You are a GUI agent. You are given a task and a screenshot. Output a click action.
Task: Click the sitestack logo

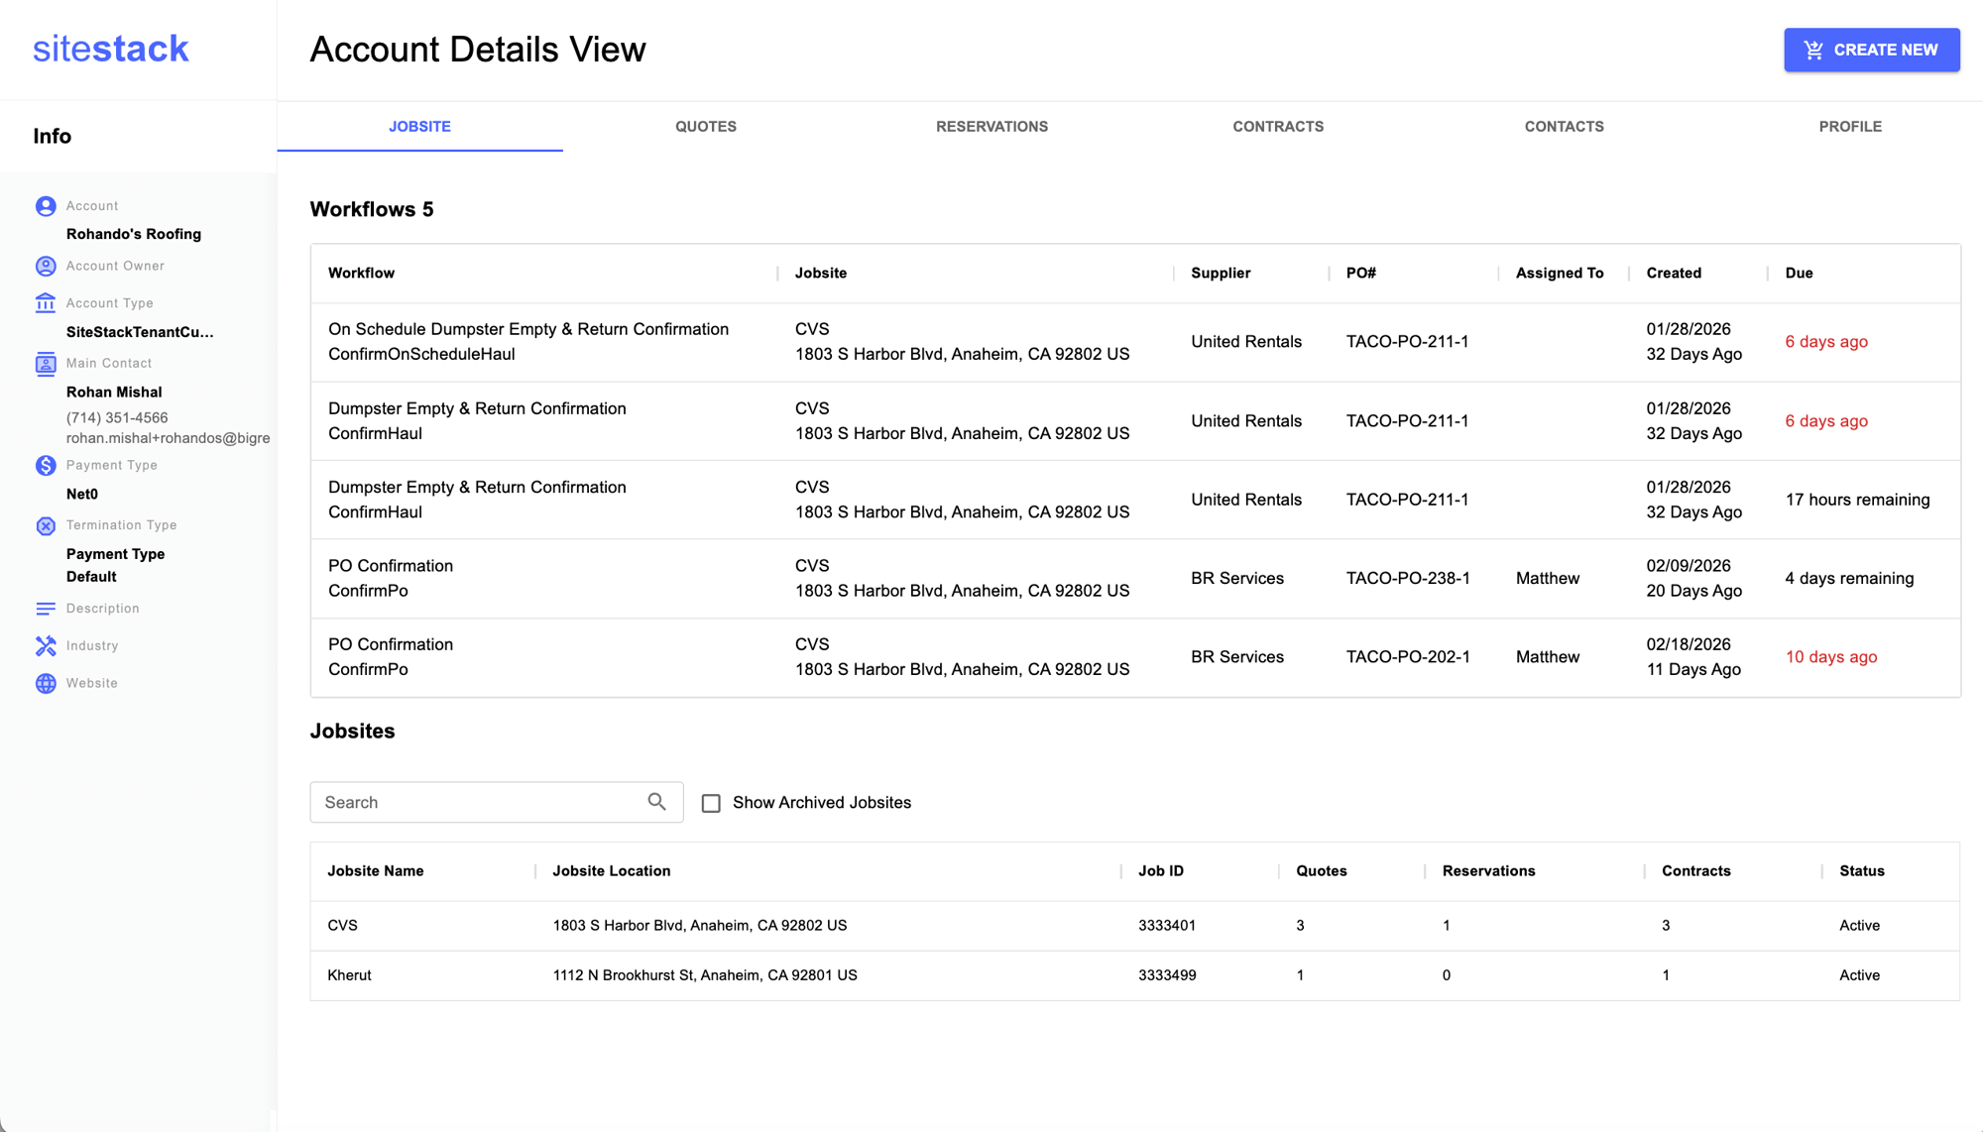point(110,48)
